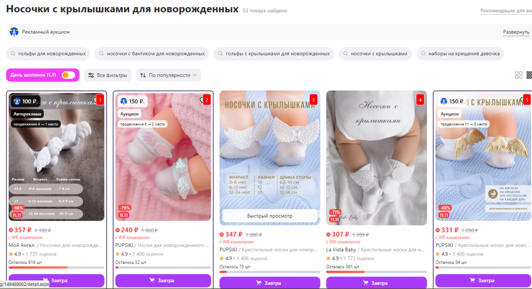532x289 pixels.
Task: Open Рекомендации для вас dropdown
Action: click(x=506, y=11)
